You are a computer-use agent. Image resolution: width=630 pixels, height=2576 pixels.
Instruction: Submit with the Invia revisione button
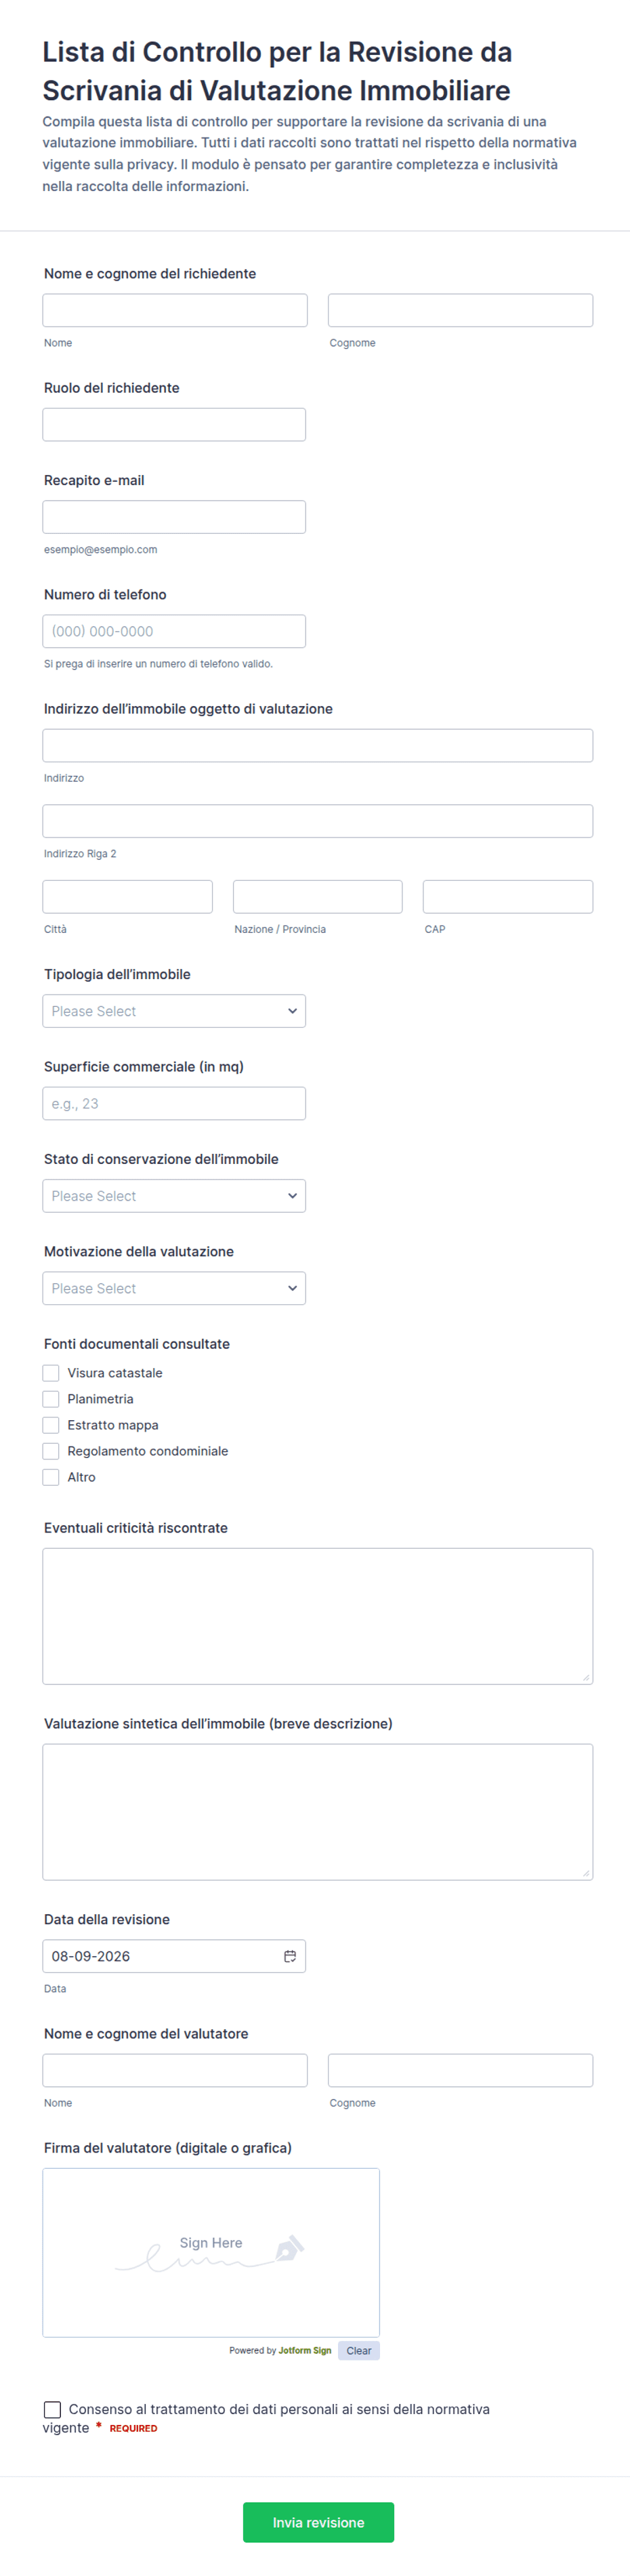(318, 2522)
